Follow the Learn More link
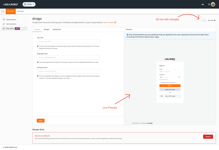This screenshot has width=219, height=150. click(x=108, y=22)
